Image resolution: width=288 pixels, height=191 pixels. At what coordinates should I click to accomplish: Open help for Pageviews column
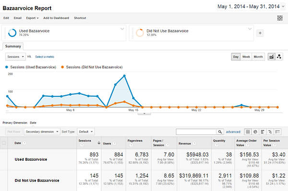131,145
